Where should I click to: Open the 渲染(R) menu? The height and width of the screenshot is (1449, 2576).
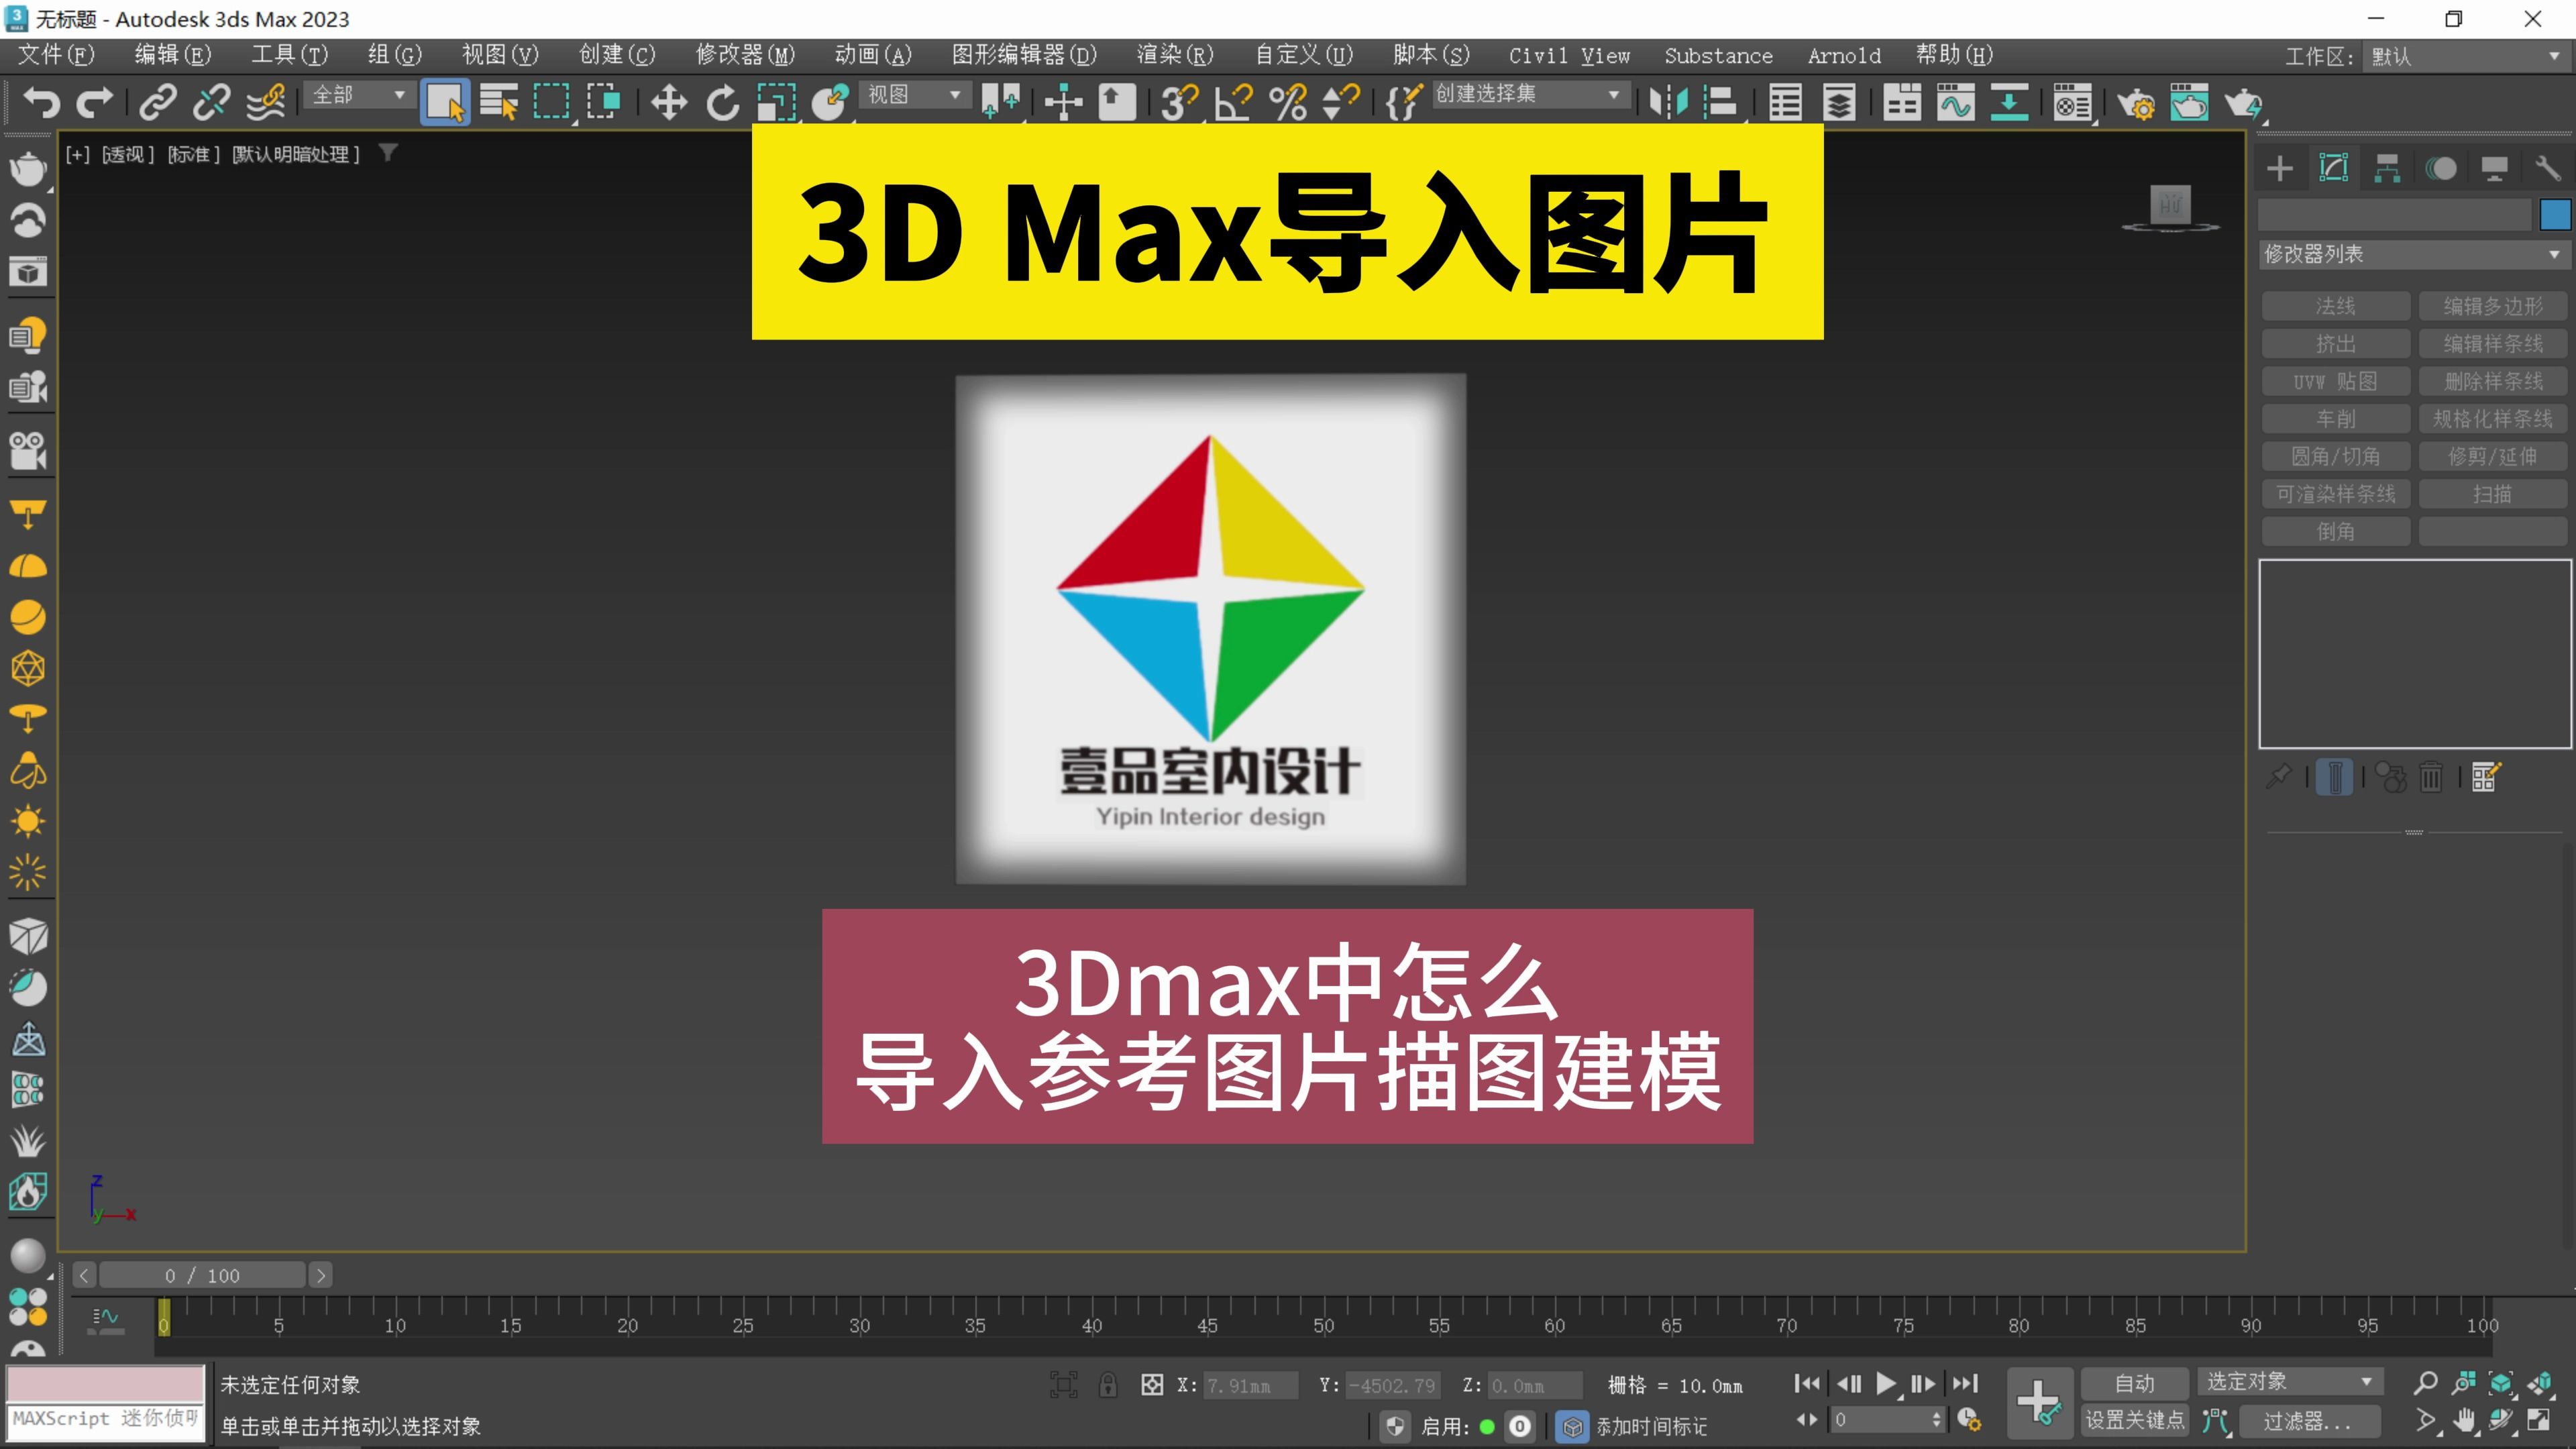click(1175, 55)
